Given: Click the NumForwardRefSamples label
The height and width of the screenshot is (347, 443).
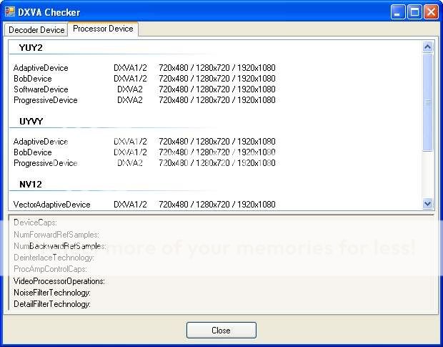Looking at the screenshot, I should click(56, 235).
